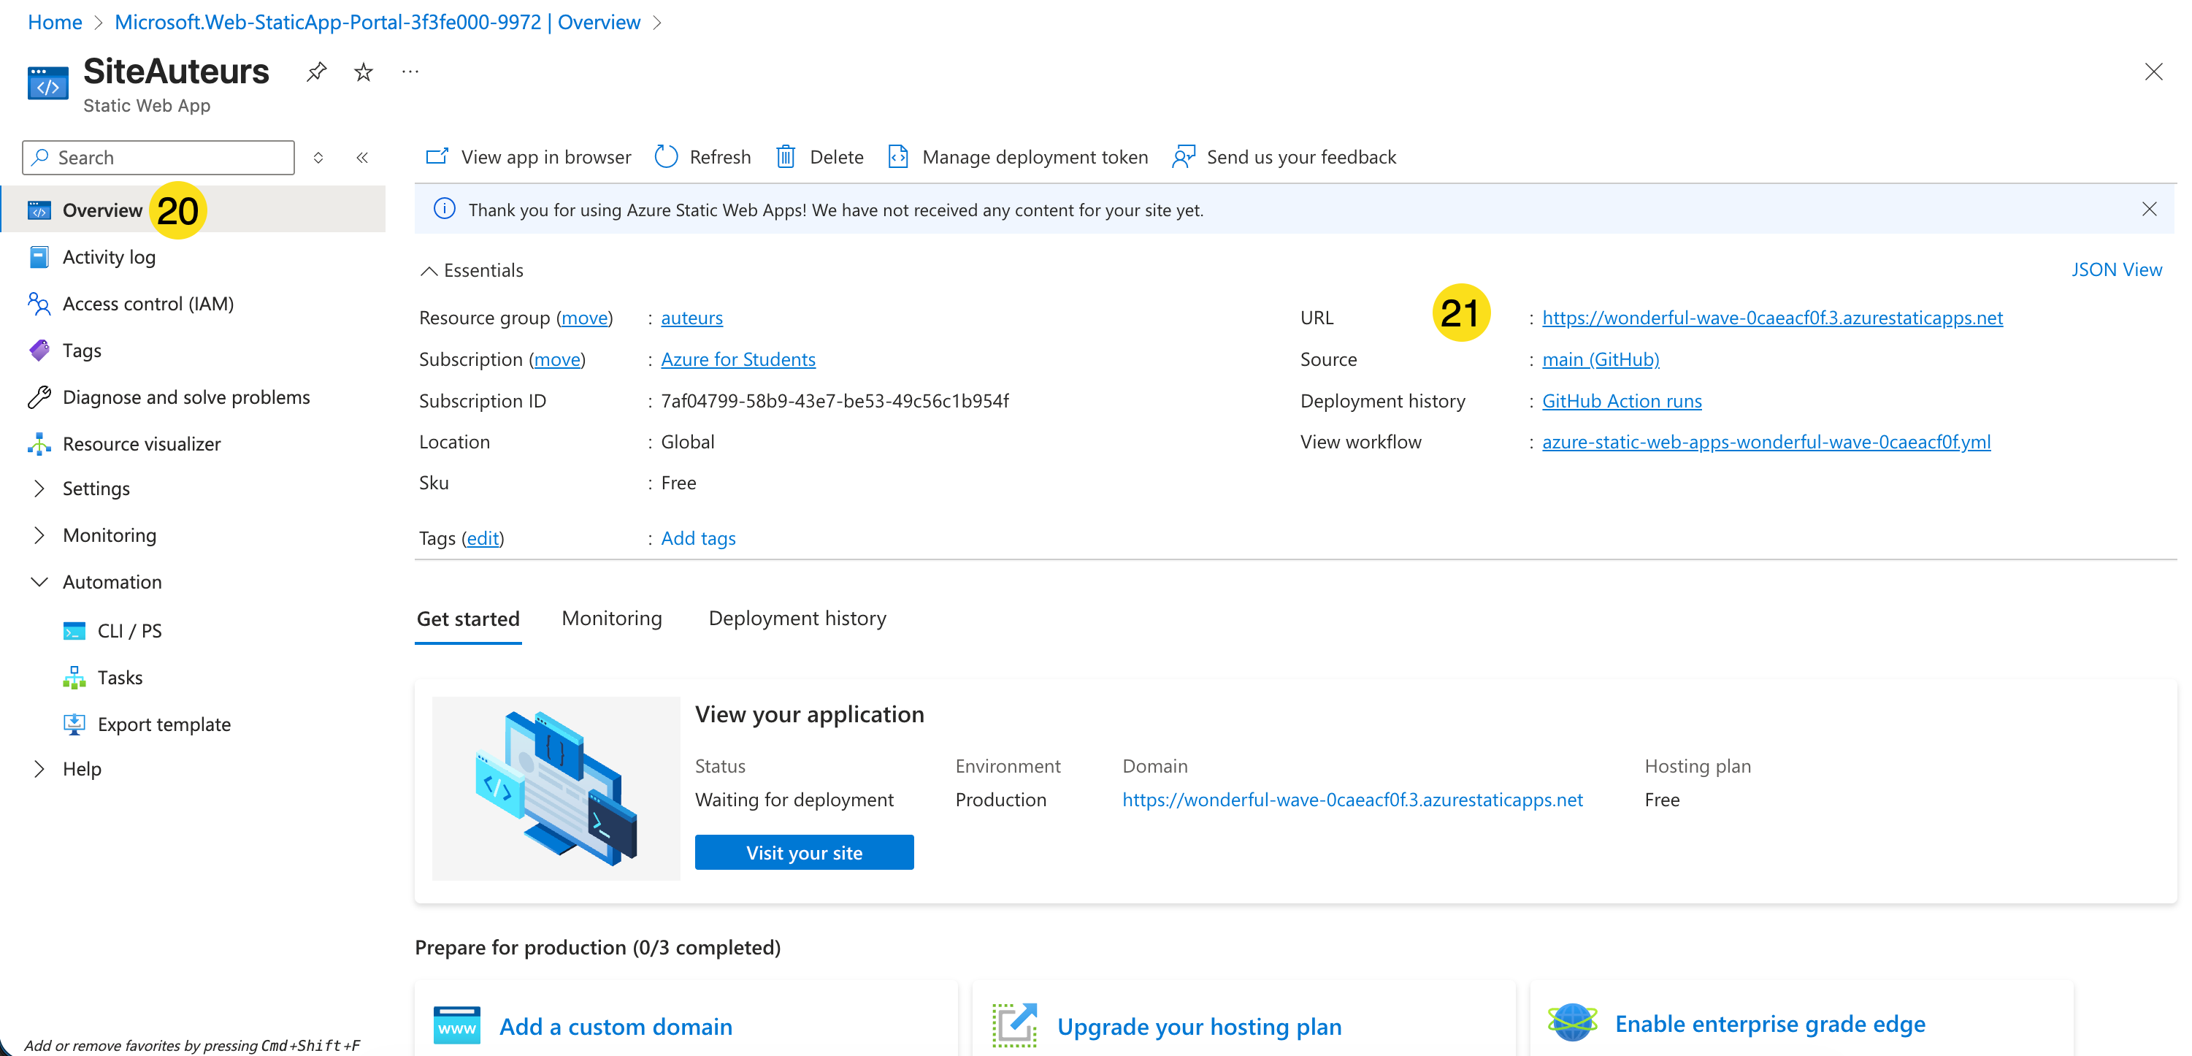The image size is (2192, 1056).
Task: Delete the static web app
Action: 818,156
